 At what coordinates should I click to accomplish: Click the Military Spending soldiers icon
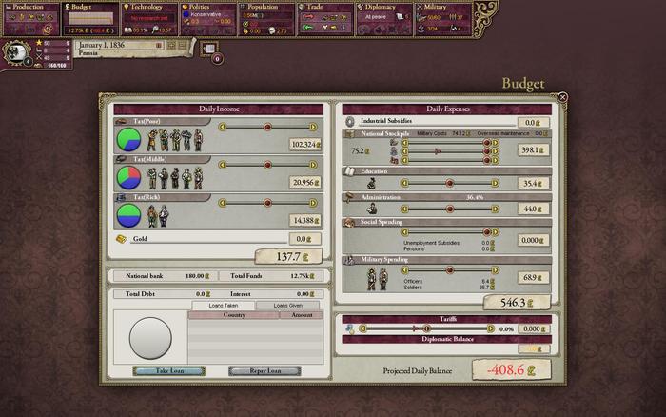tap(377, 279)
